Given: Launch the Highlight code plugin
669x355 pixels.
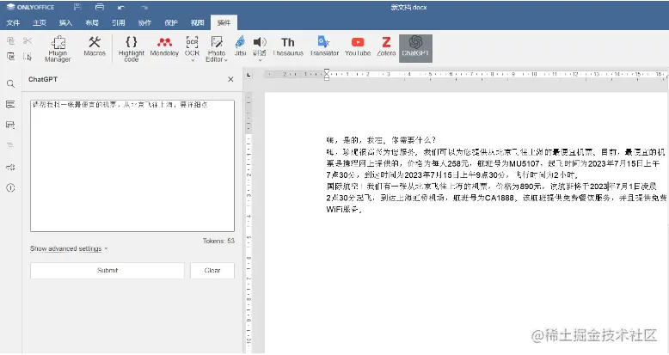Looking at the screenshot, I should (131, 48).
